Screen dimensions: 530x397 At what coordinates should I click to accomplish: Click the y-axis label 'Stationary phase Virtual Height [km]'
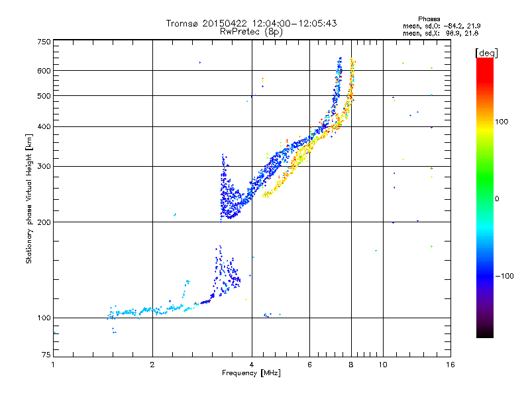(28, 198)
